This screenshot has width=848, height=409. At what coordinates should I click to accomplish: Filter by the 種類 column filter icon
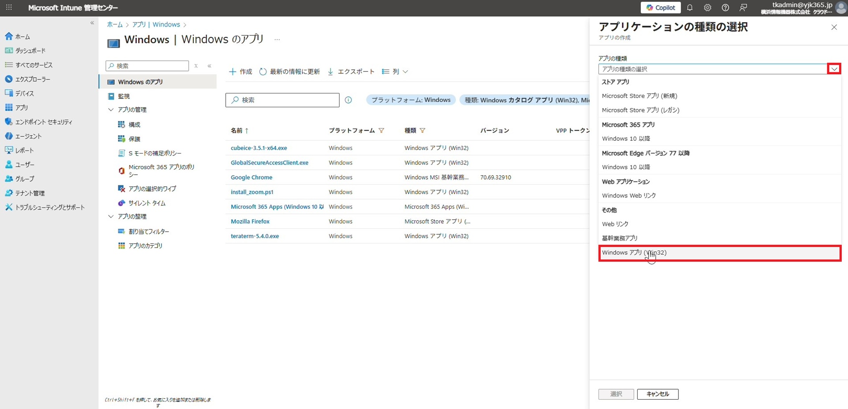point(423,131)
